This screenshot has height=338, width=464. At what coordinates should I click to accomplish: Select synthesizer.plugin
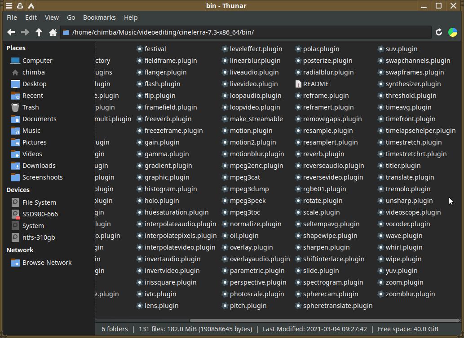coord(409,84)
